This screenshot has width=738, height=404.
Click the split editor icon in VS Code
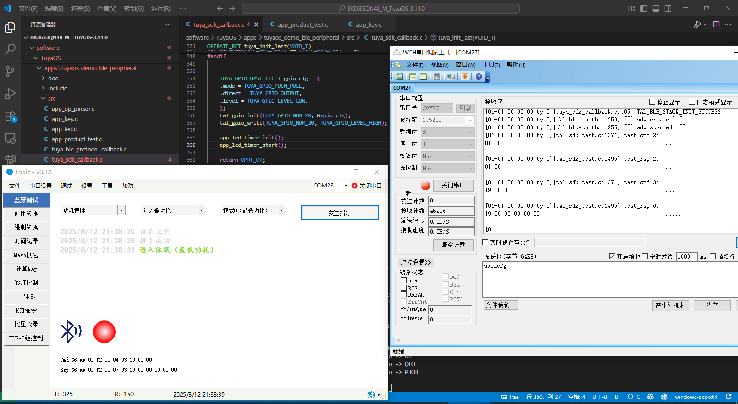[716, 24]
